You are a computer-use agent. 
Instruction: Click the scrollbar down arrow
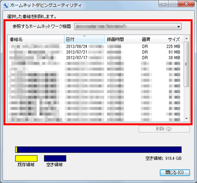[x=186, y=118]
